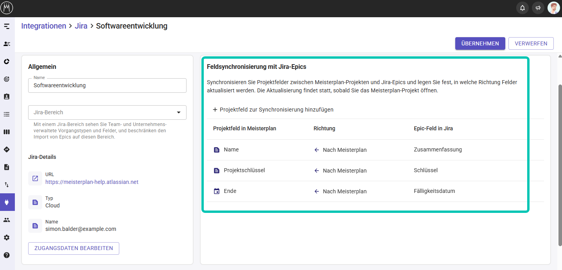This screenshot has width=562, height=270.
Task: Click the Epic-Feld in Jira column header
Action: tap(433, 128)
